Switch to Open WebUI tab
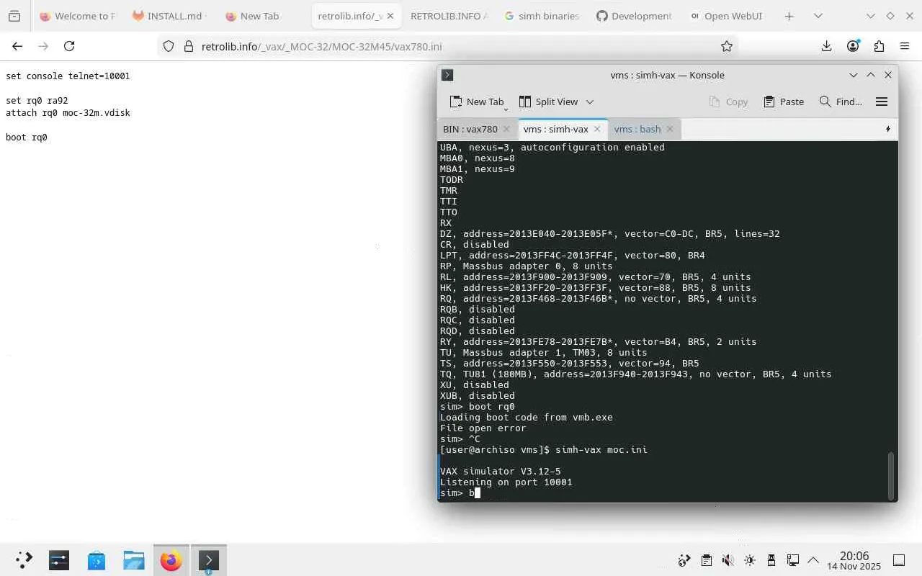The image size is (922, 576). click(726, 16)
